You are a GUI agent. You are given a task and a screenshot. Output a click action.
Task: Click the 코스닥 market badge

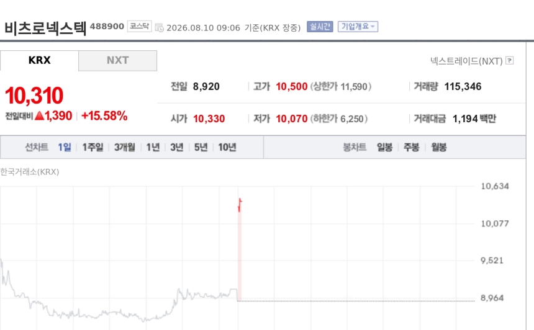click(139, 26)
